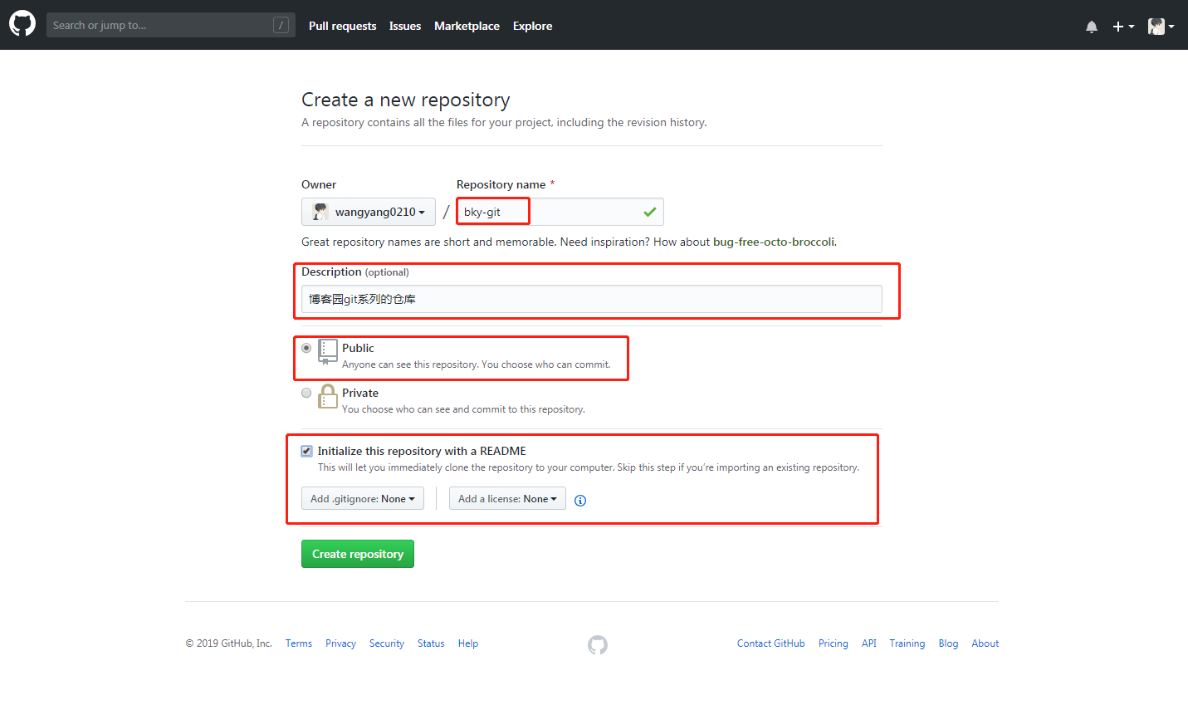1188x724 pixels.
Task: Click the Public repository book icon
Action: [x=328, y=351]
